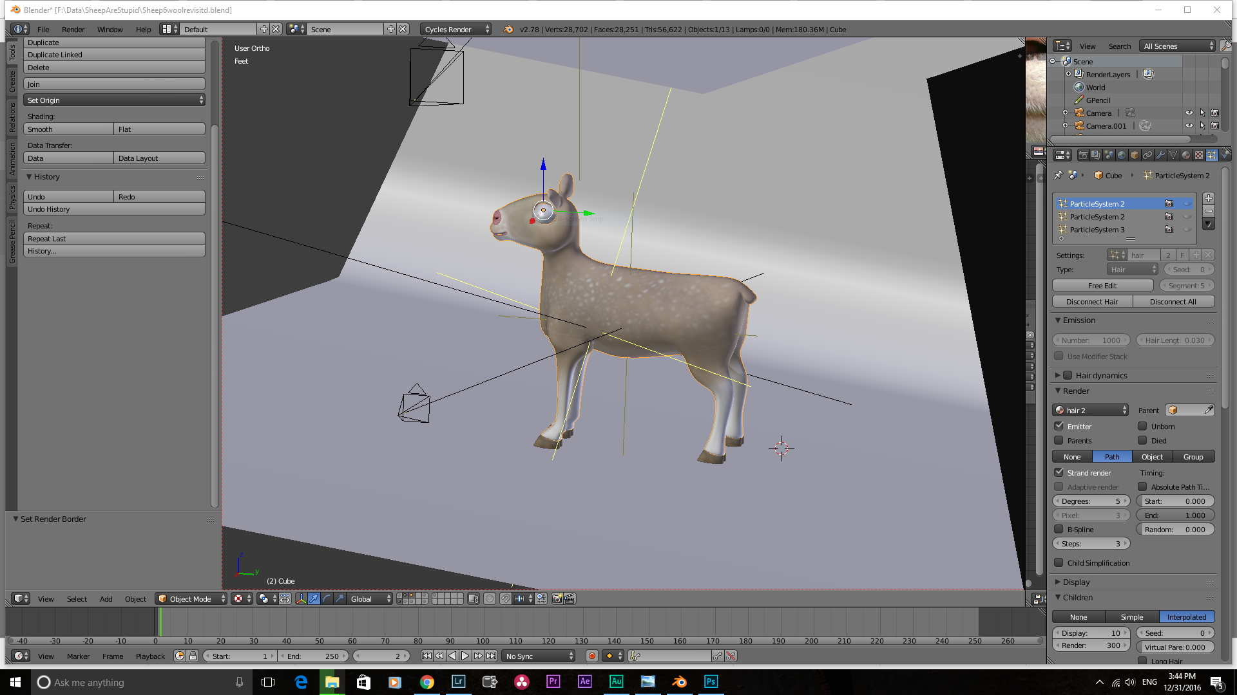1237x695 pixels.
Task: Open the hair 2 material dropdown
Action: click(x=1091, y=410)
